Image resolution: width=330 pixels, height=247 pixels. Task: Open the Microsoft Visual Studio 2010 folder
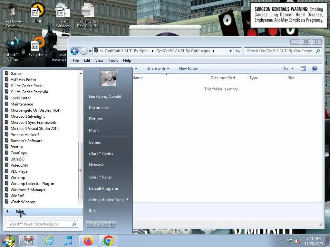point(34,129)
